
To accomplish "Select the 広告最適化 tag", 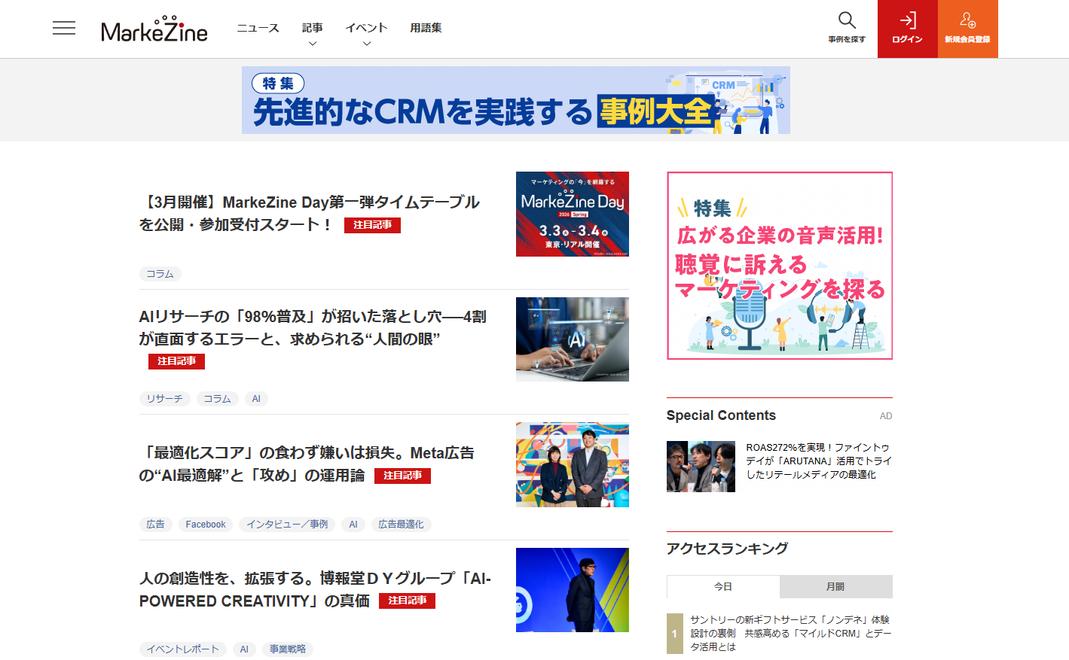I will pyautogui.click(x=401, y=525).
